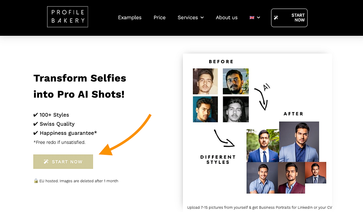This screenshot has width=363, height=212.
Task: Select the bottom-left before selfie photo
Action: point(205,109)
